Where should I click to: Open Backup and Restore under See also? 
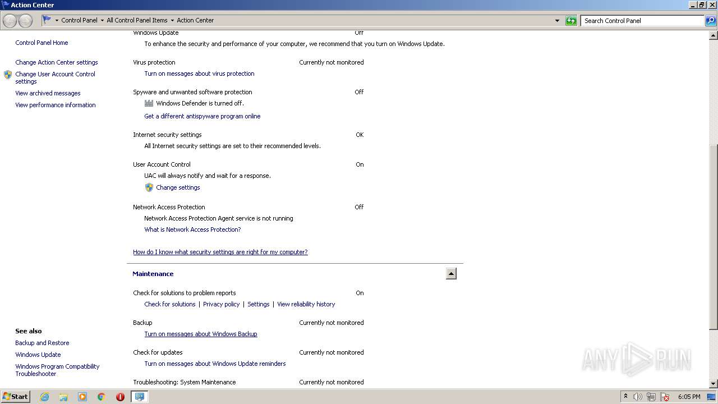(x=42, y=343)
